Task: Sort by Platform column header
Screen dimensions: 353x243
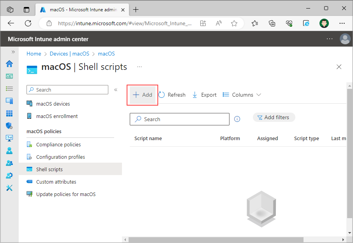Action: (x=230, y=139)
